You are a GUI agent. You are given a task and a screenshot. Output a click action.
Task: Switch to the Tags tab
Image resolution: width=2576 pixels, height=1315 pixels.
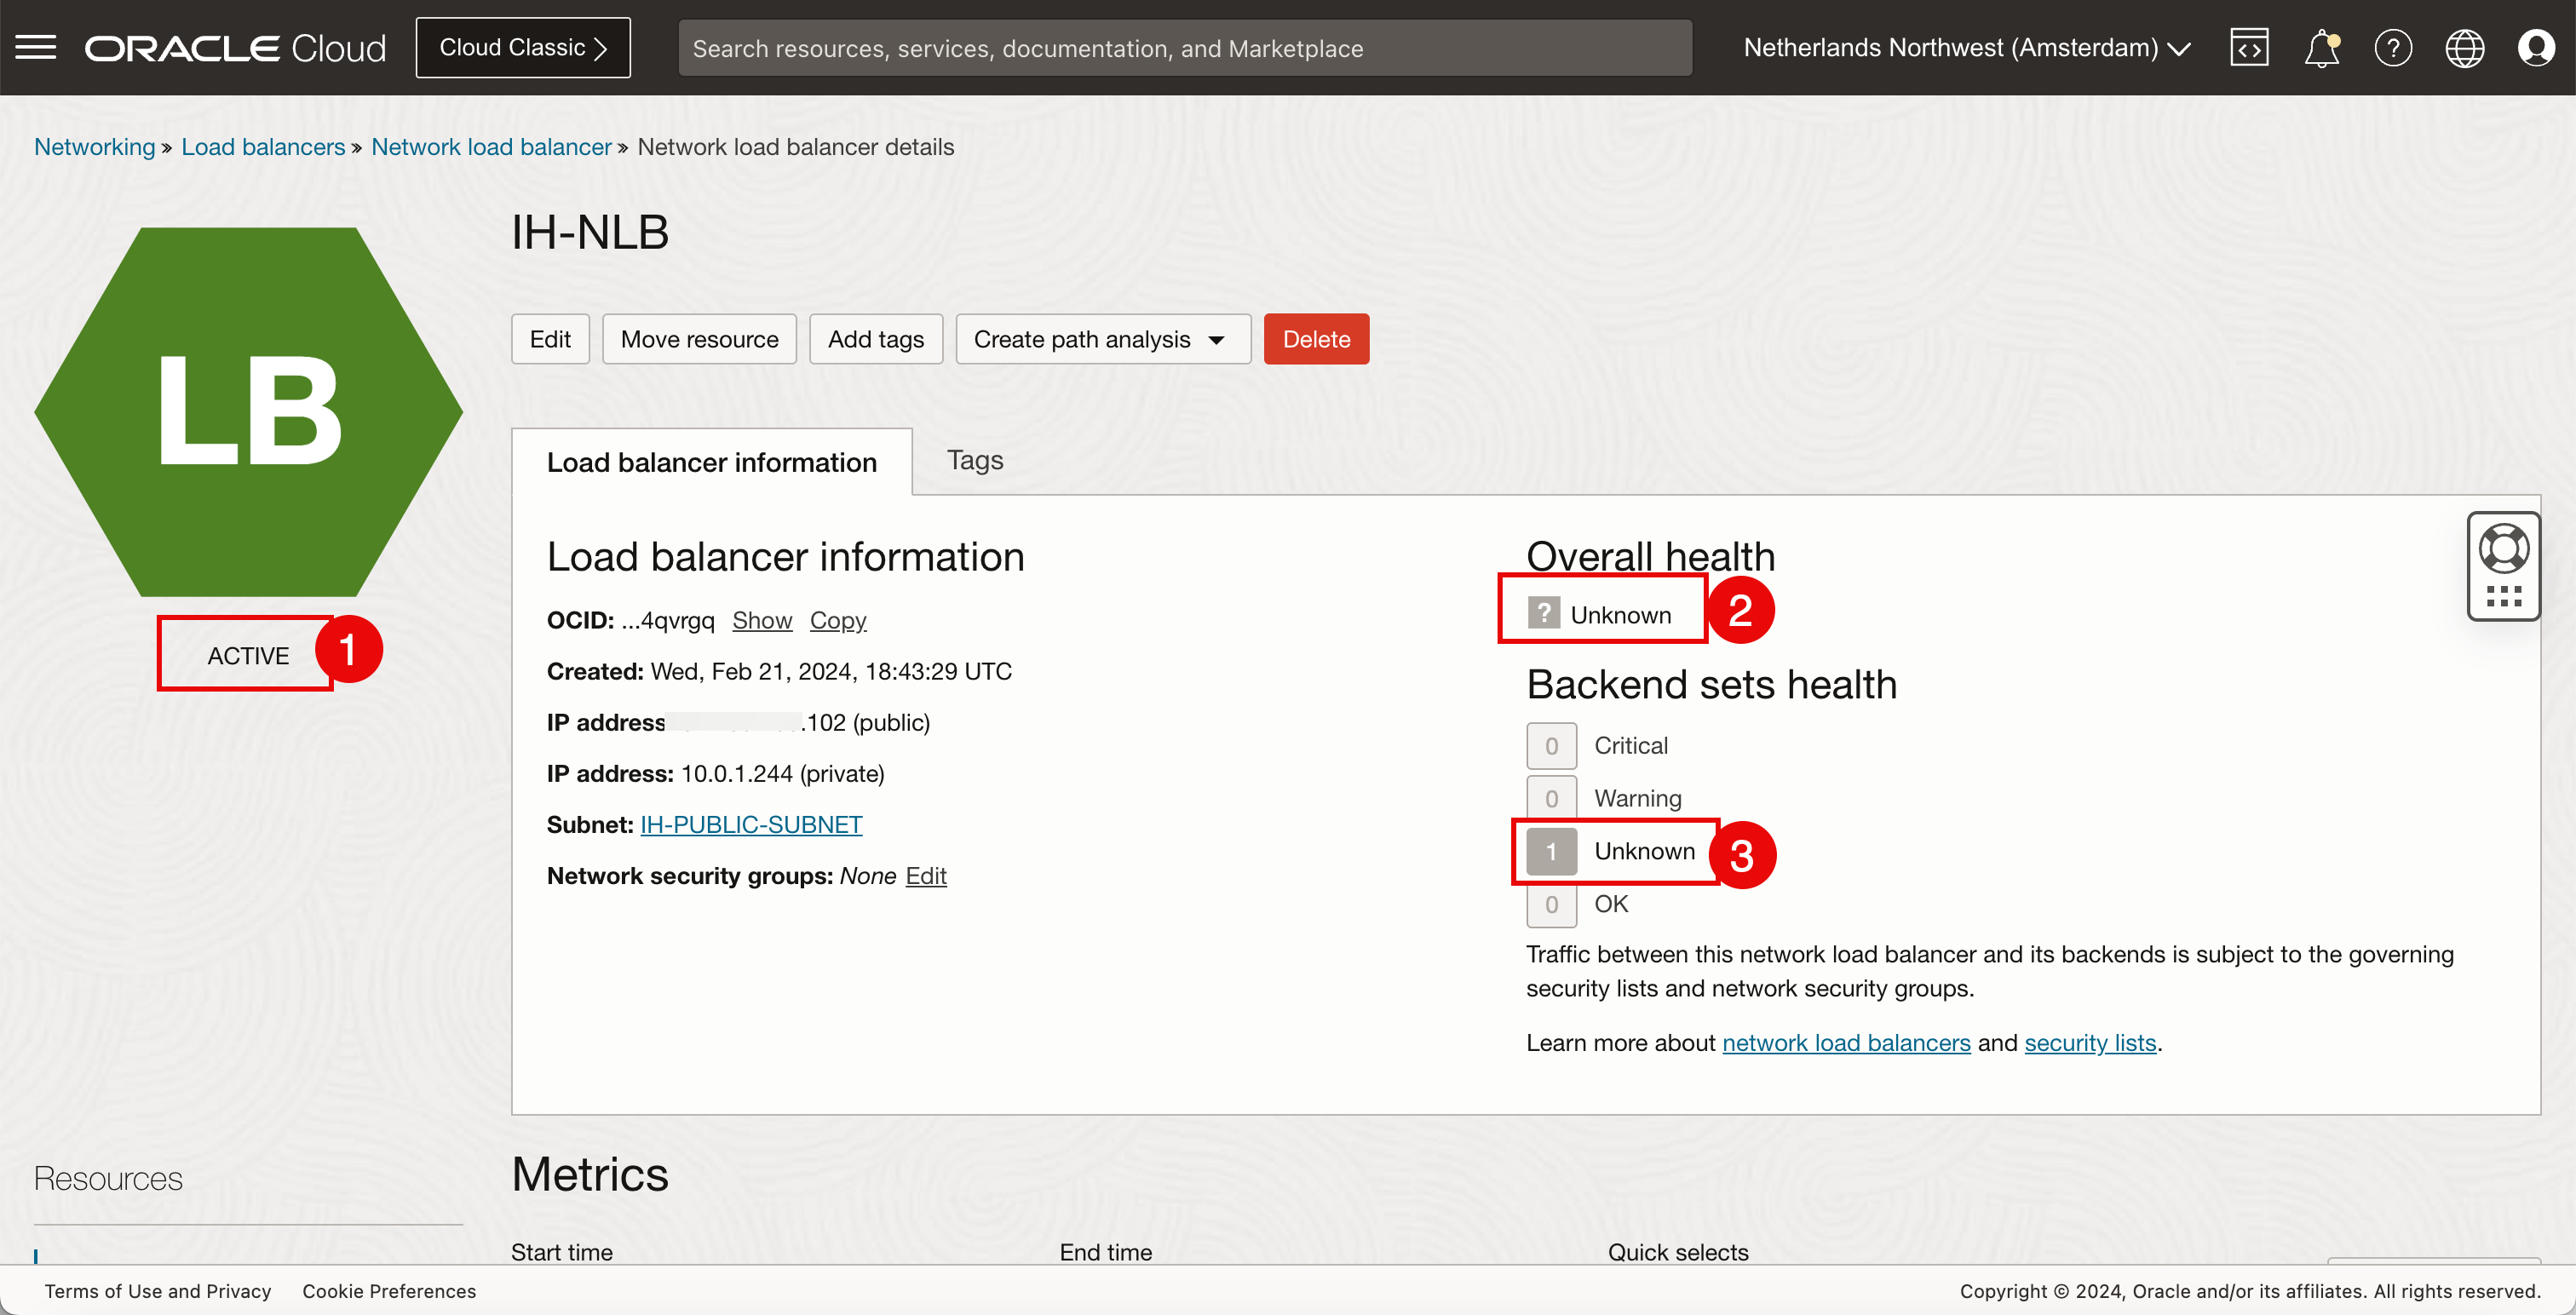(x=974, y=460)
